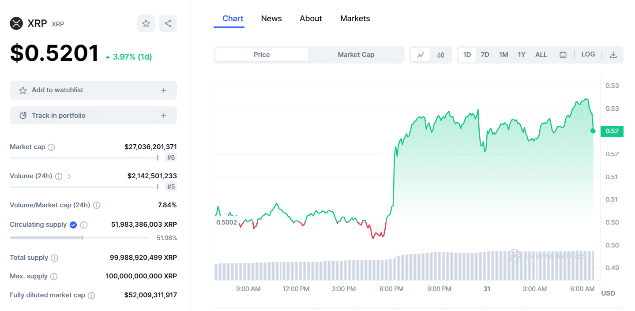Click the 0.52 current price label
Screen dimensions: 635x311
tap(612, 131)
